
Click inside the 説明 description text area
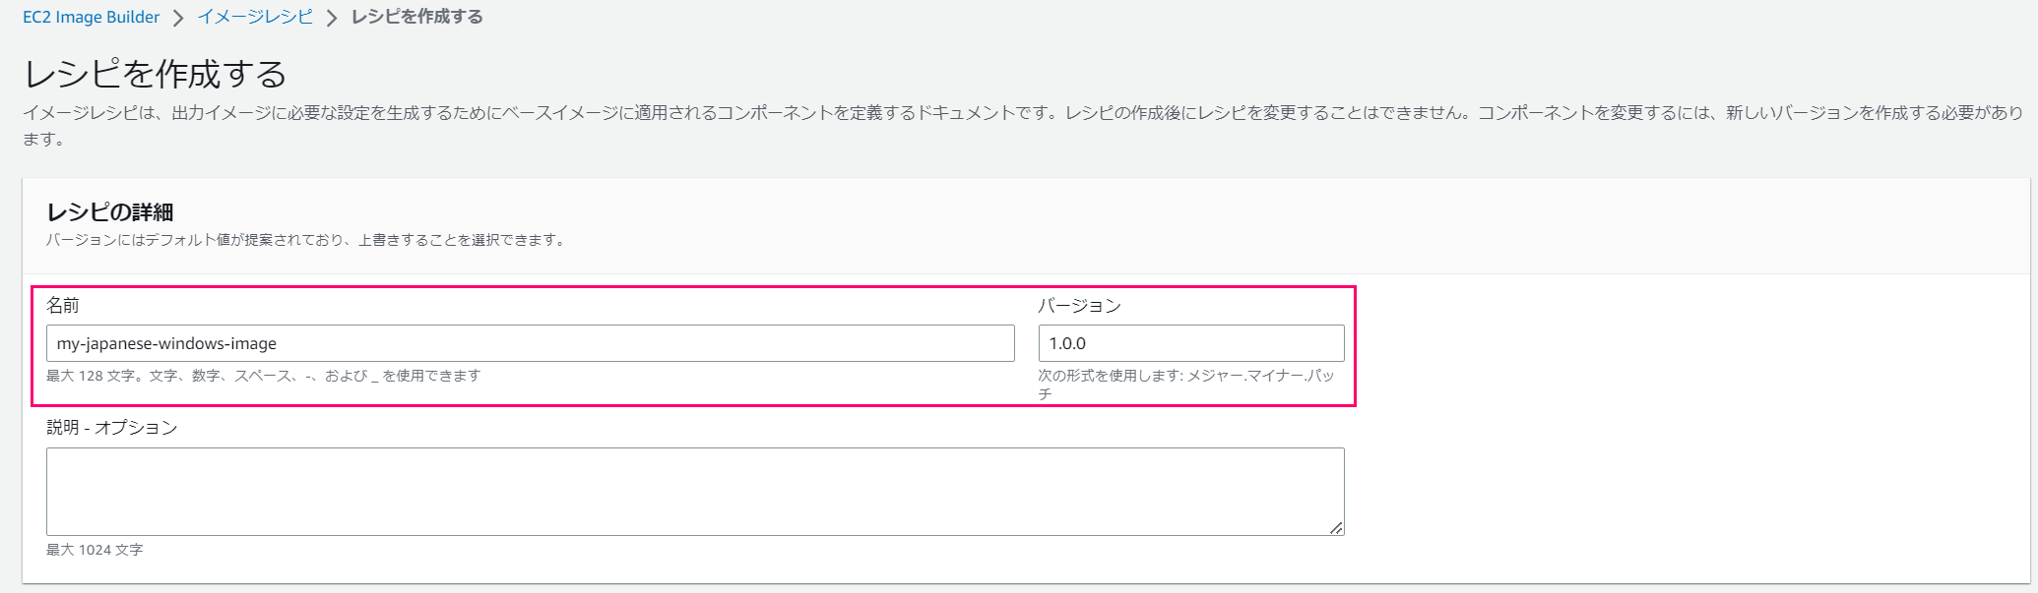coord(694,491)
